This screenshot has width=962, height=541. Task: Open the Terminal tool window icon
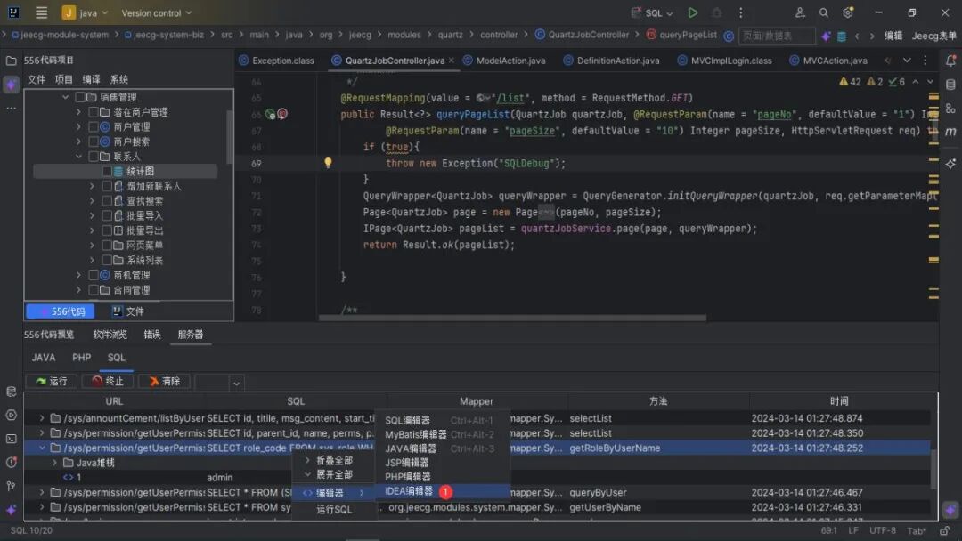coord(11,439)
